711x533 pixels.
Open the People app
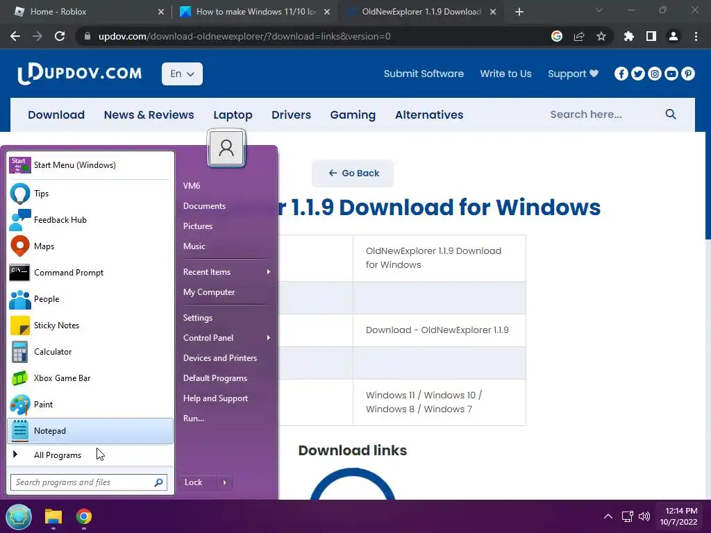(x=90, y=299)
